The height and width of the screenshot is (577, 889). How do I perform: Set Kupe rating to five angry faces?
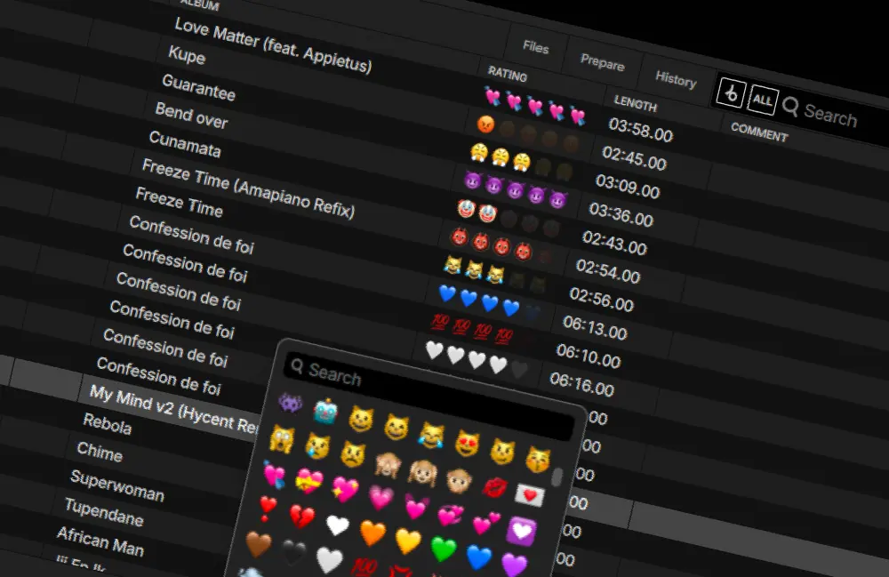pos(572,142)
